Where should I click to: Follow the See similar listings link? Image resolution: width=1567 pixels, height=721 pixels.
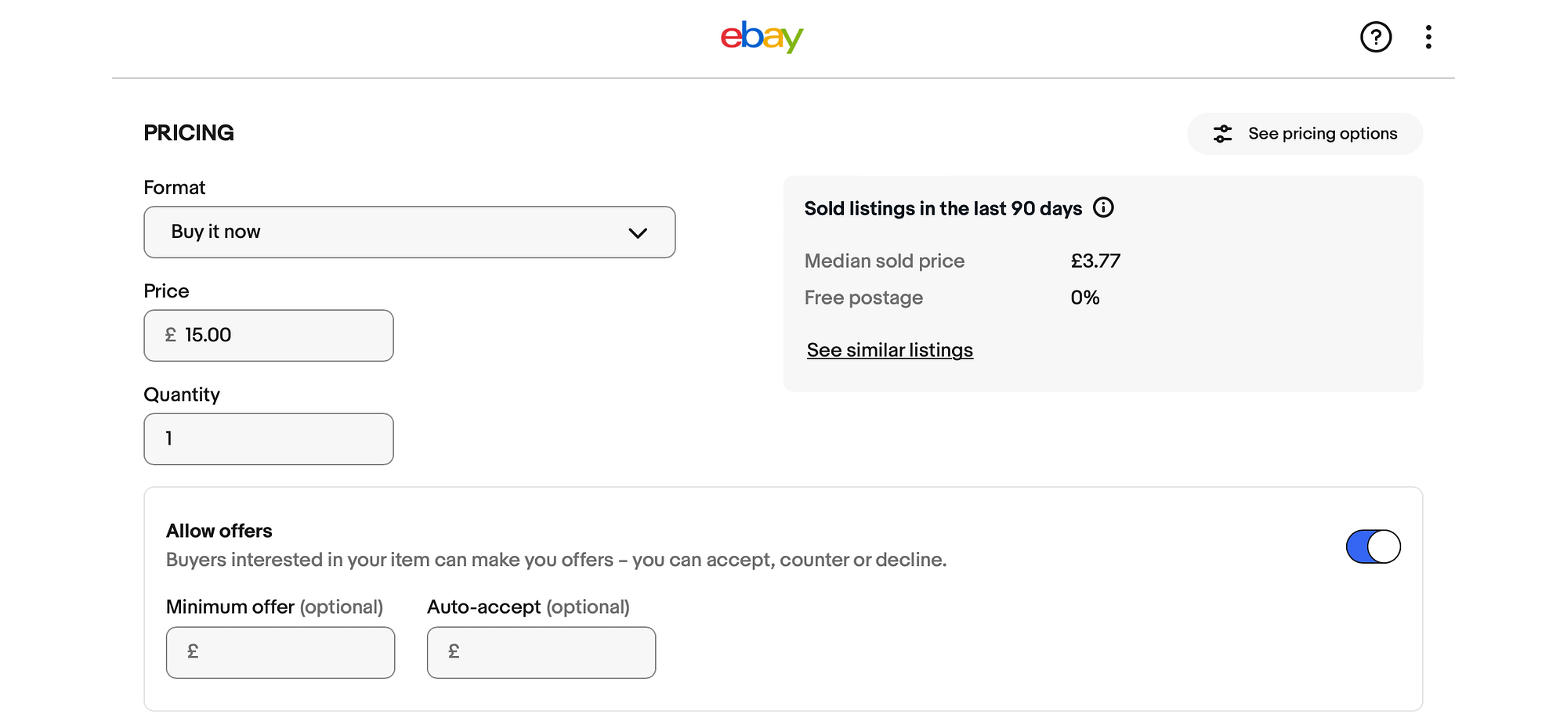tap(889, 350)
